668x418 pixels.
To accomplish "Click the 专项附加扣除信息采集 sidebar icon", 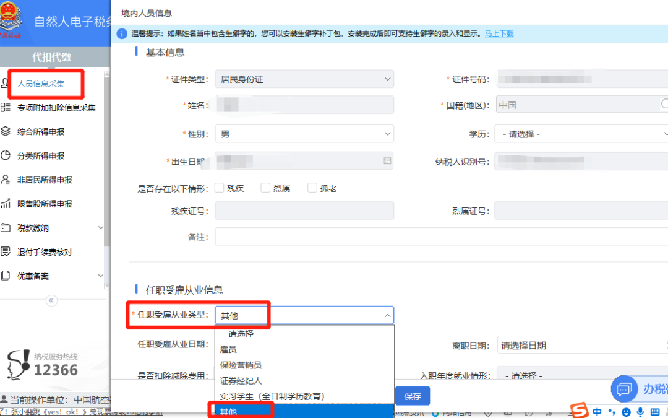I will coord(6,108).
